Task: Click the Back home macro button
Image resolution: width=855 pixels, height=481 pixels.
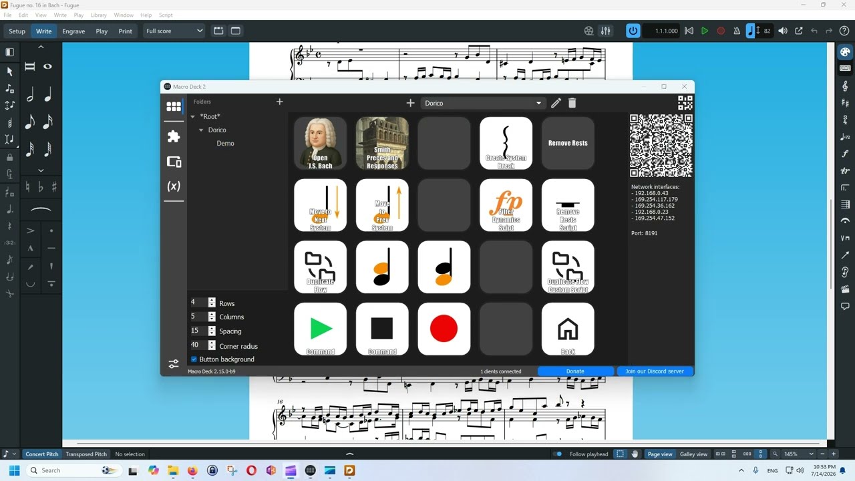Action: tap(568, 329)
